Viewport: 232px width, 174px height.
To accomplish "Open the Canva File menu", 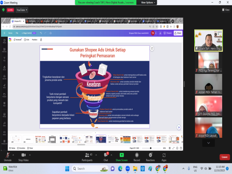I will (17, 33).
